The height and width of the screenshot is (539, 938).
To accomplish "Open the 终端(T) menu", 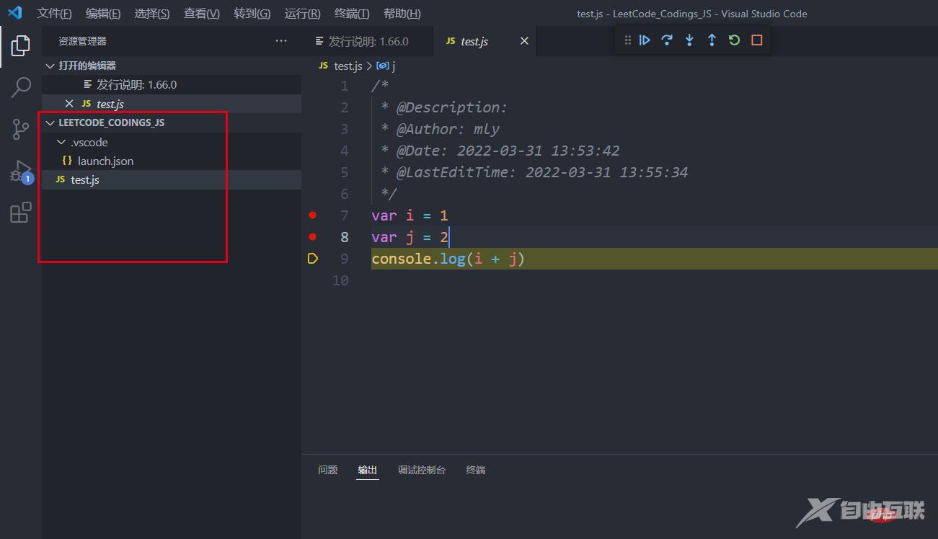I will 353,13.
